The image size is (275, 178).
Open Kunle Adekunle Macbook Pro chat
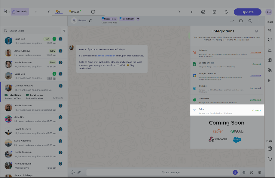pos(34,166)
